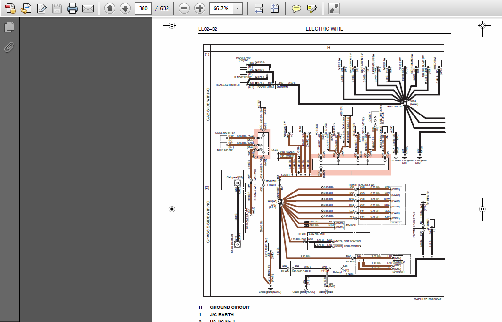Viewport: 502px width, 322px height.
Task: Click the edit document icon
Action: (41, 8)
